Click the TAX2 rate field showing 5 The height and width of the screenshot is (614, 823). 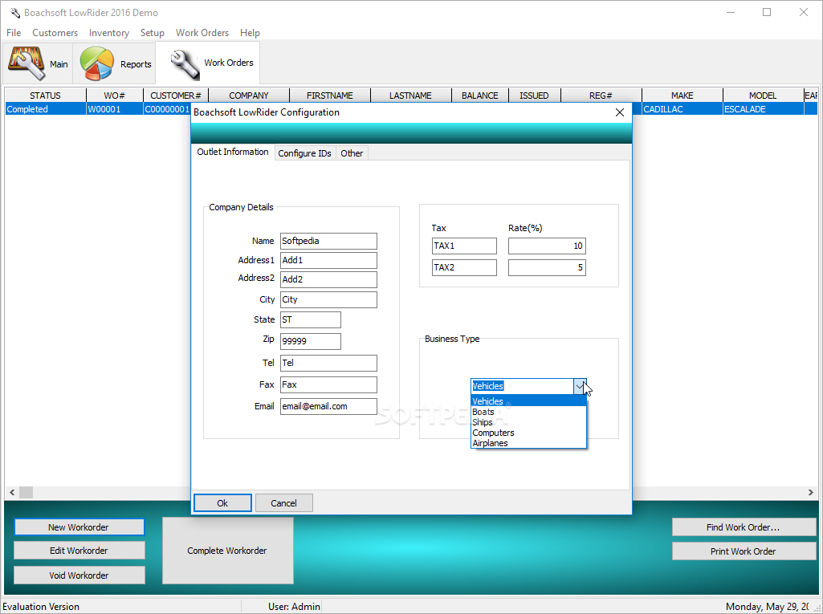(x=547, y=267)
